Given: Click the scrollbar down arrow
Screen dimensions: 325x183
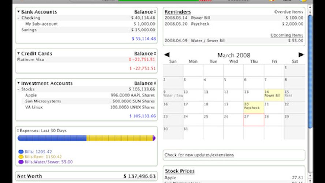Looking at the screenshot, I should [x=310, y=180].
